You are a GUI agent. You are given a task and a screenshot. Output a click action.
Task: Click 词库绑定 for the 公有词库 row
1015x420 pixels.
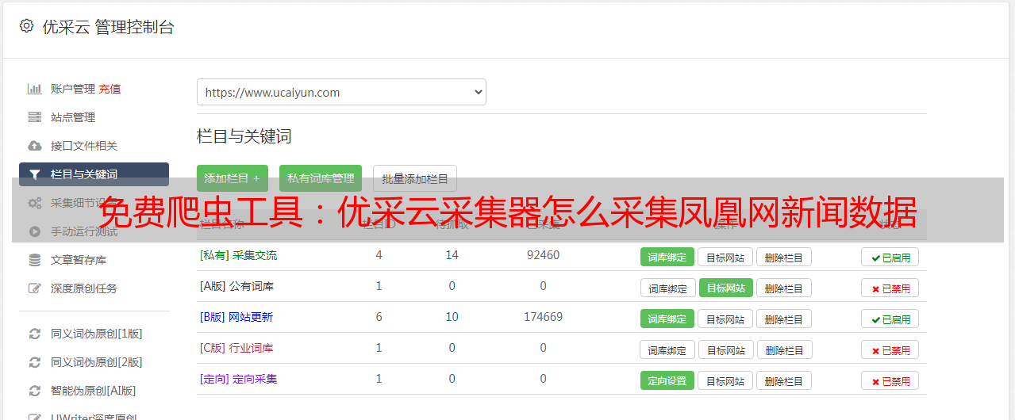[x=668, y=288]
